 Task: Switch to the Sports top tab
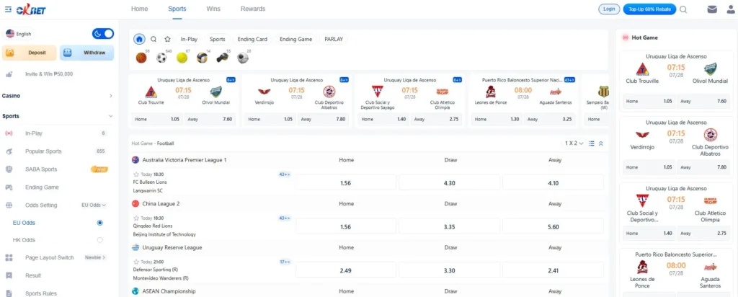pyautogui.click(x=177, y=9)
